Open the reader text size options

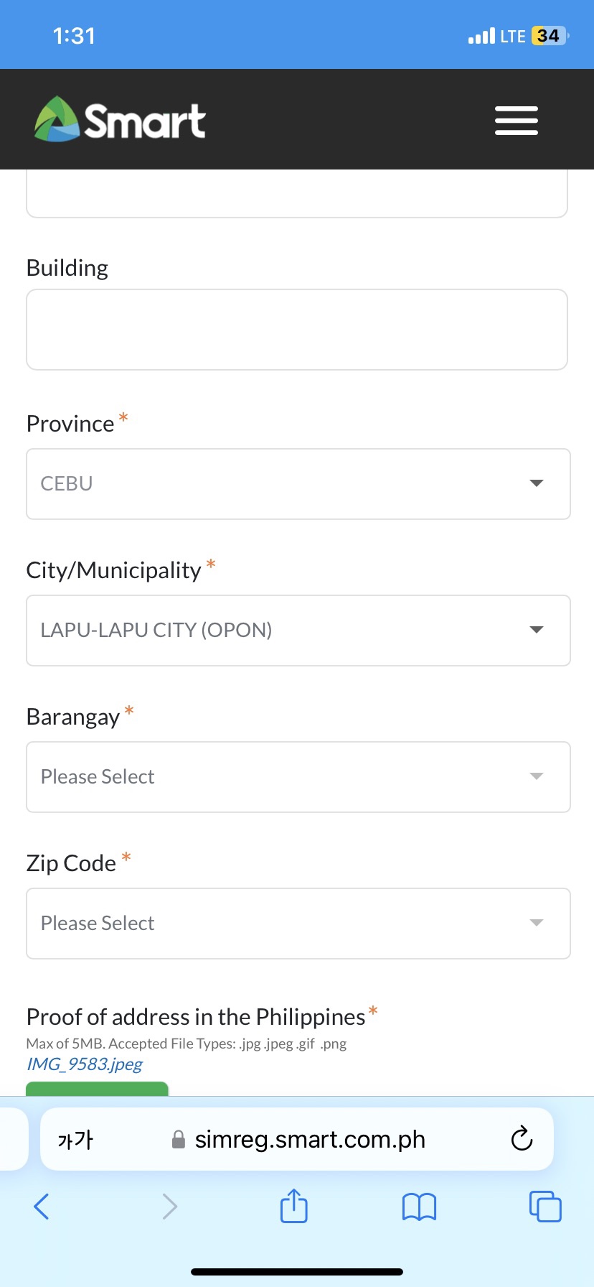[x=75, y=1139]
